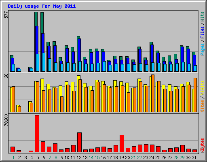Click the 'Visits' legend label
Screen dimensions: 207x162
pos(202,88)
